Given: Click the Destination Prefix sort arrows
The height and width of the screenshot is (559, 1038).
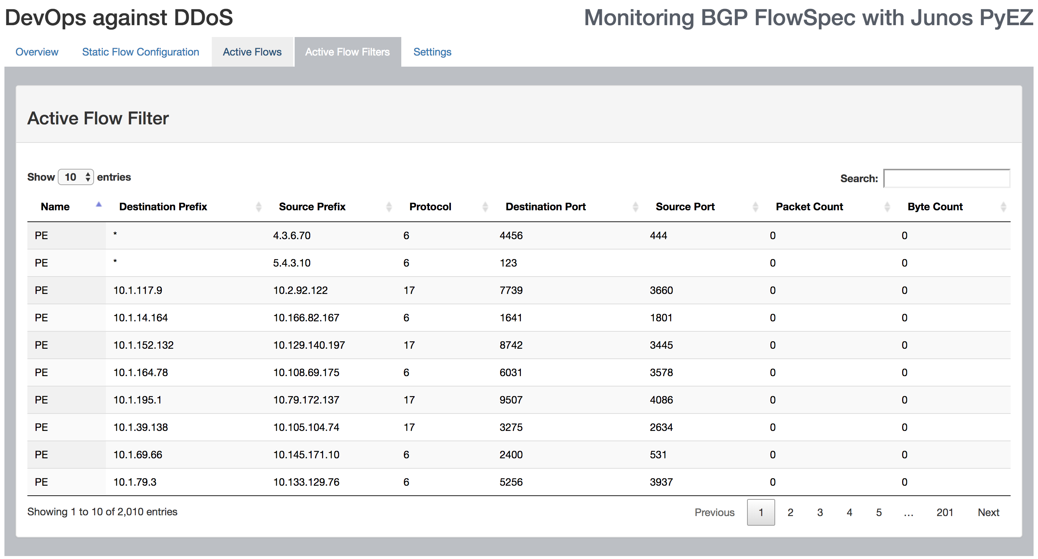Looking at the screenshot, I should pyautogui.click(x=258, y=207).
